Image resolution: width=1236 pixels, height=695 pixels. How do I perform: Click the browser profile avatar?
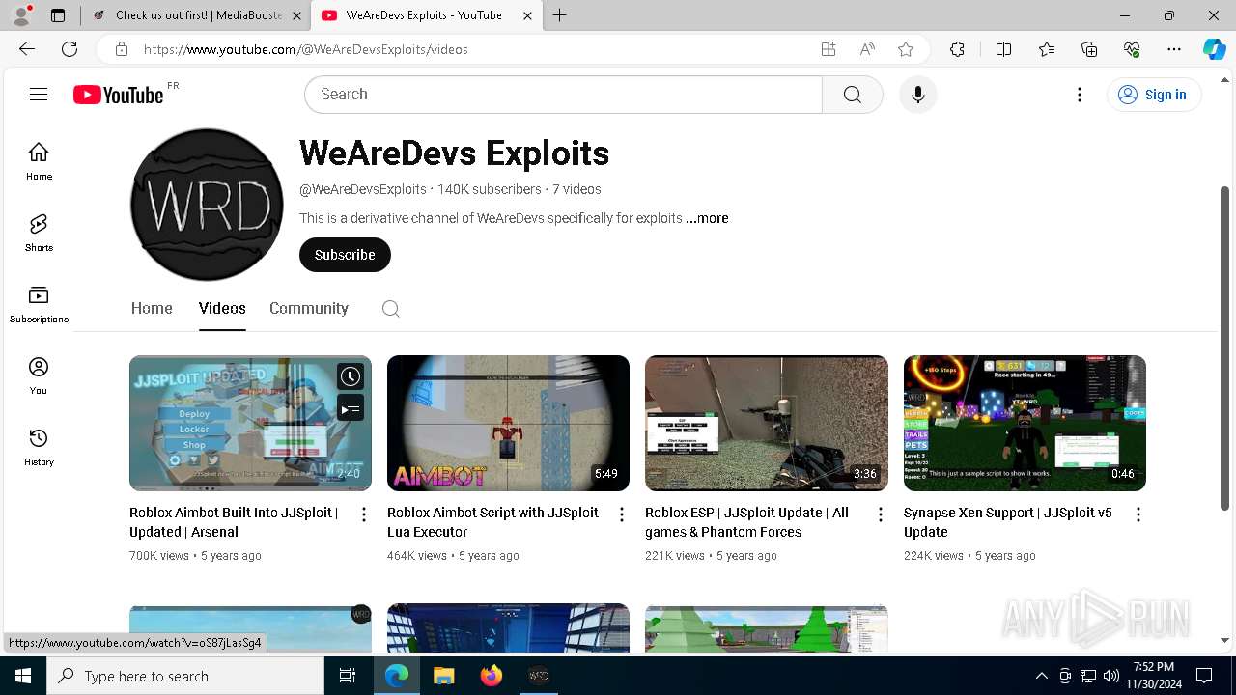pos(21,15)
